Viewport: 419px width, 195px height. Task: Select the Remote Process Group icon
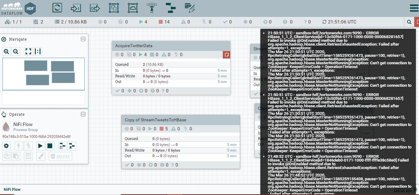tap(133, 8)
